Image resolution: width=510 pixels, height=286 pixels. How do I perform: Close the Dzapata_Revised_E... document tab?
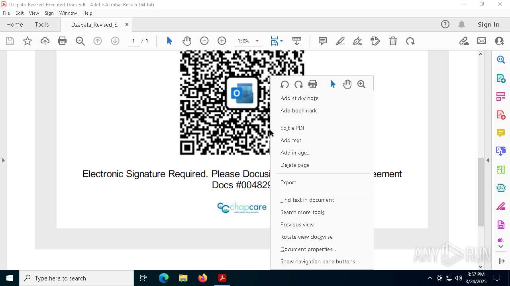click(127, 24)
